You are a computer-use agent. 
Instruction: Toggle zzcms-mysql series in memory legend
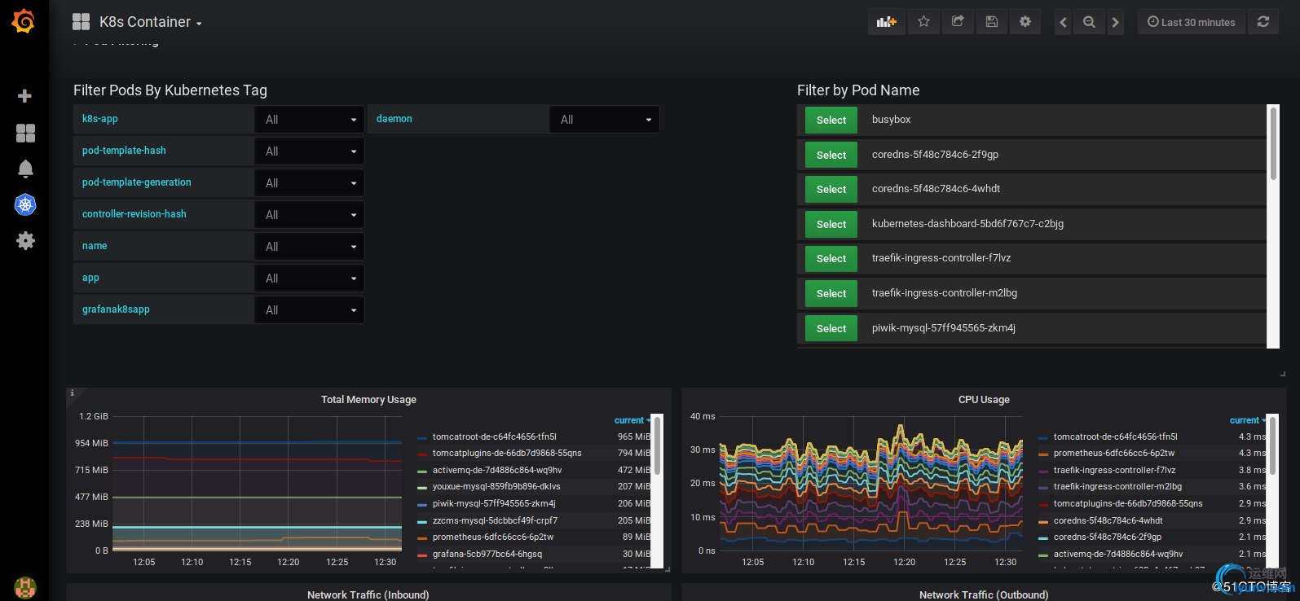click(x=495, y=520)
